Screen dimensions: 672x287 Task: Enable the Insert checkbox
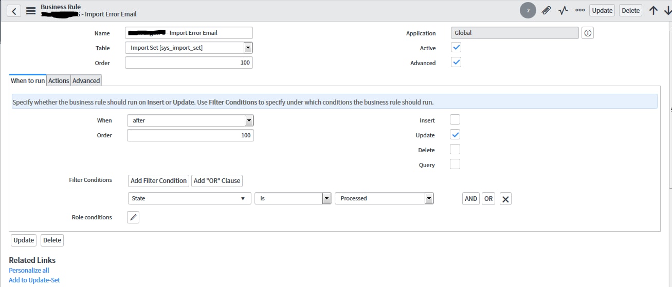[455, 120]
